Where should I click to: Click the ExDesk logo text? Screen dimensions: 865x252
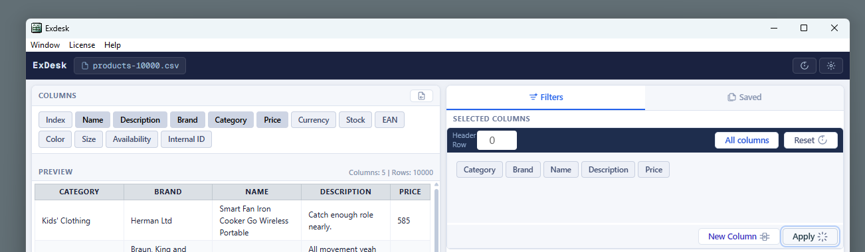coord(50,66)
